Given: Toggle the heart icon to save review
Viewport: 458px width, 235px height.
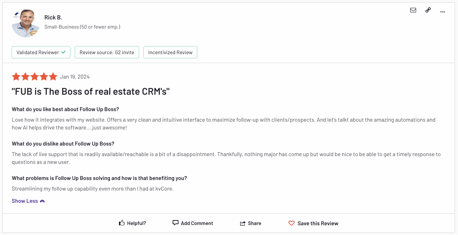Looking at the screenshot, I should coord(291,223).
